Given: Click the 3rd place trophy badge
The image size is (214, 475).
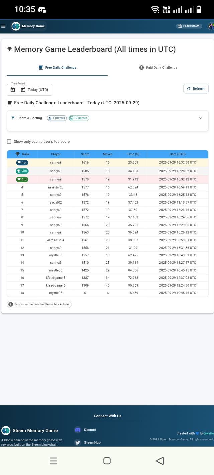Looking at the screenshot, I should [x=22, y=179].
